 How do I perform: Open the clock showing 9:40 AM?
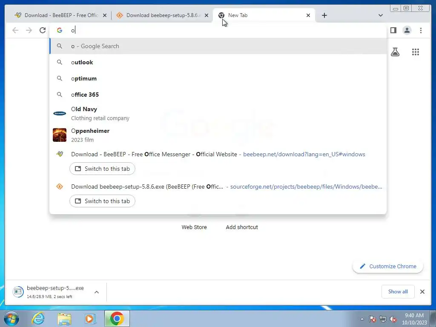coord(414,319)
